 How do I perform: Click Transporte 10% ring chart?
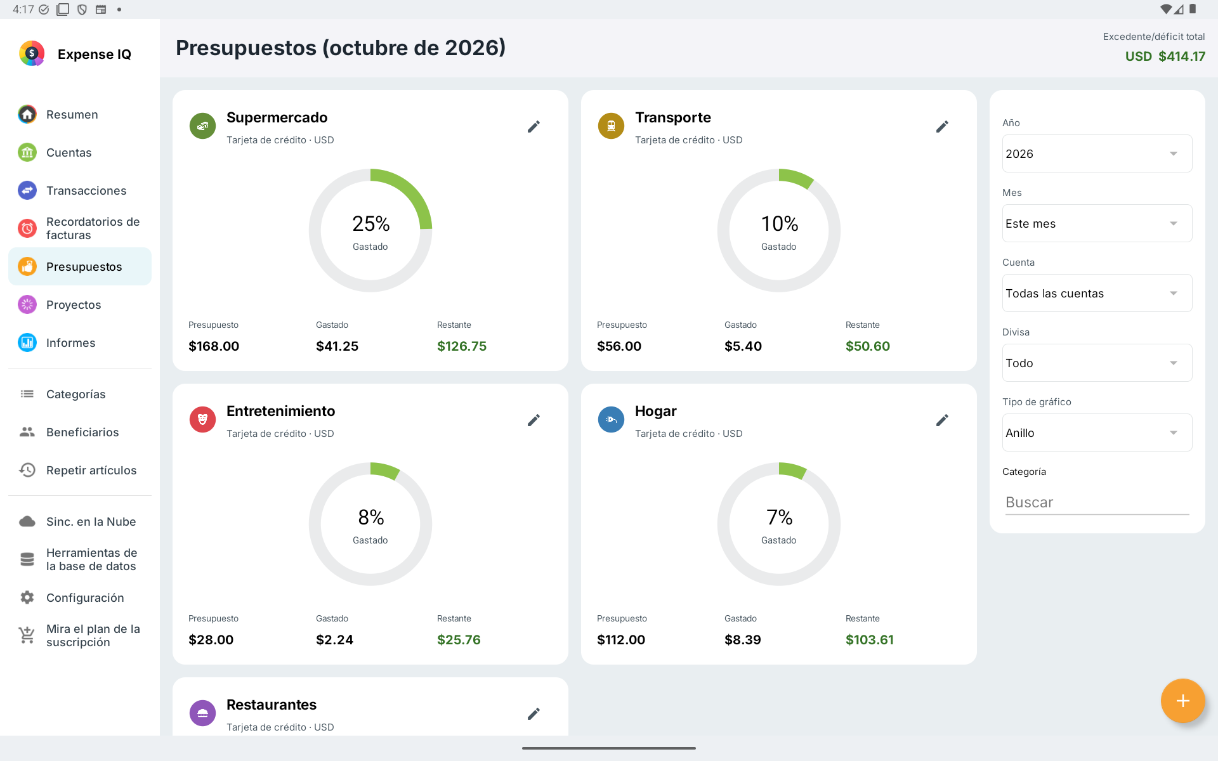(779, 230)
